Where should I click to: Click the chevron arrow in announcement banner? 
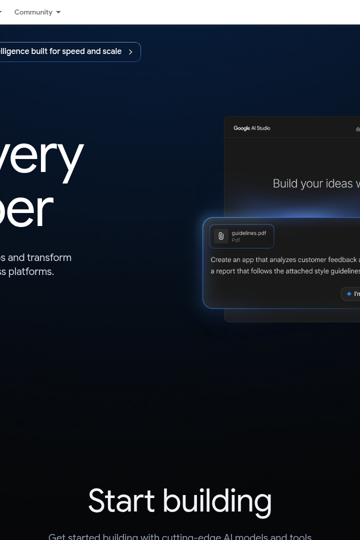tap(130, 52)
